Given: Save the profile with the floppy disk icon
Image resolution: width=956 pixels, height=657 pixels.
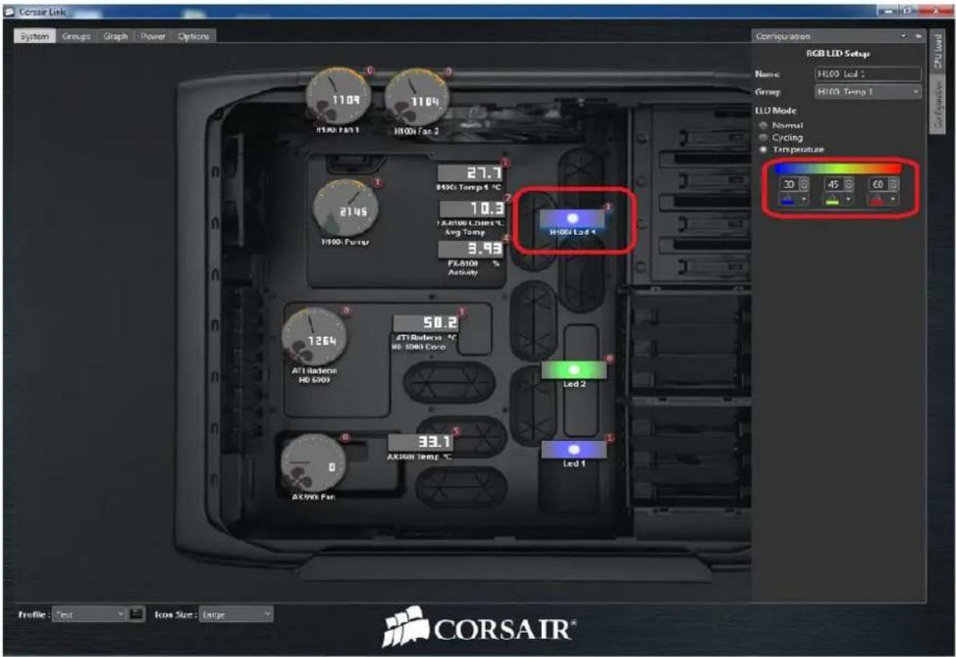Looking at the screenshot, I should tap(136, 614).
